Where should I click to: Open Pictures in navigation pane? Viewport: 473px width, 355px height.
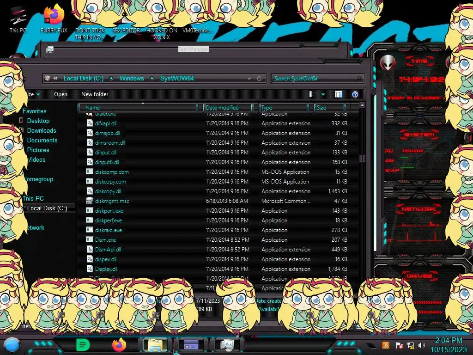click(38, 150)
